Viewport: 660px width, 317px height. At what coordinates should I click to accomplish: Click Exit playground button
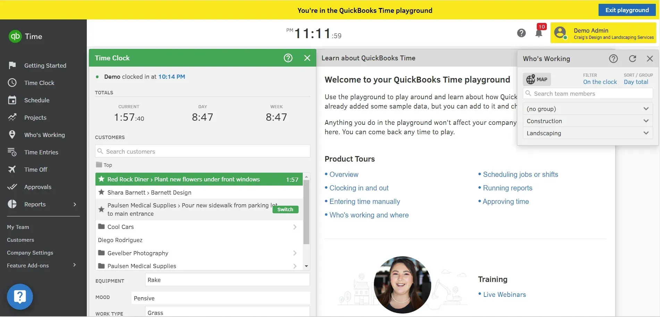tap(627, 10)
